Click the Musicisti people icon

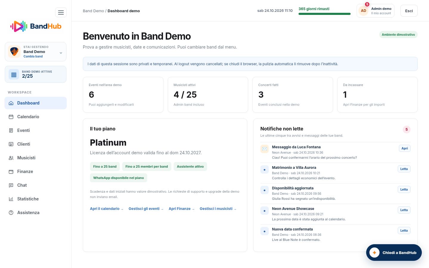(11, 158)
